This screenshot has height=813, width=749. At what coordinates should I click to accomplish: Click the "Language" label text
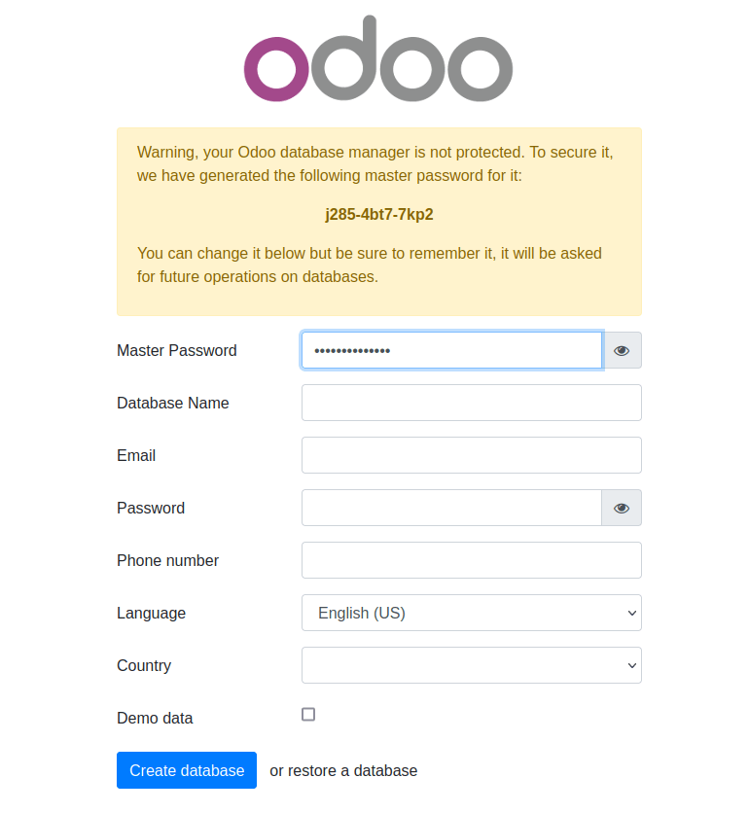pyautogui.click(x=151, y=614)
